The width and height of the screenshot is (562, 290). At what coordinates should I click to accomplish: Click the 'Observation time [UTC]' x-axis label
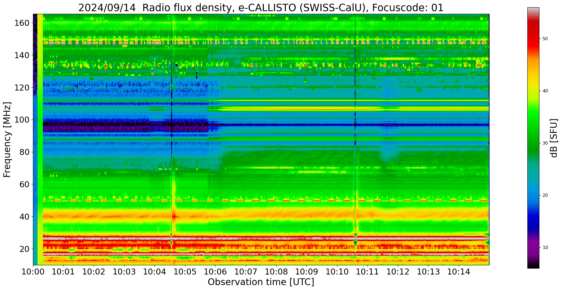coord(261,282)
